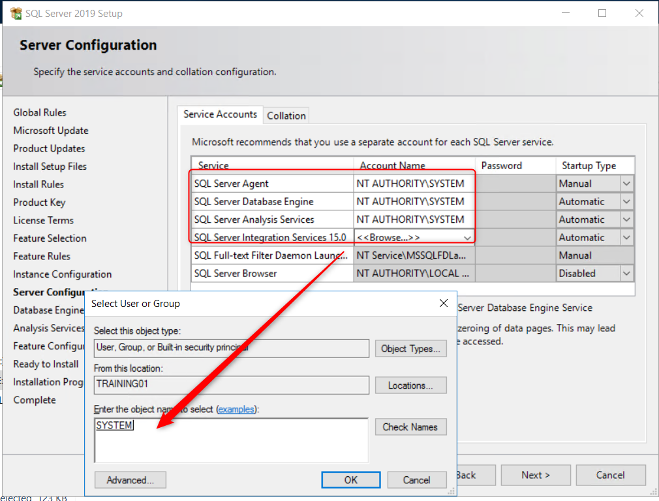Image resolution: width=659 pixels, height=501 pixels.
Task: Select the Global Rules step
Action: click(40, 113)
